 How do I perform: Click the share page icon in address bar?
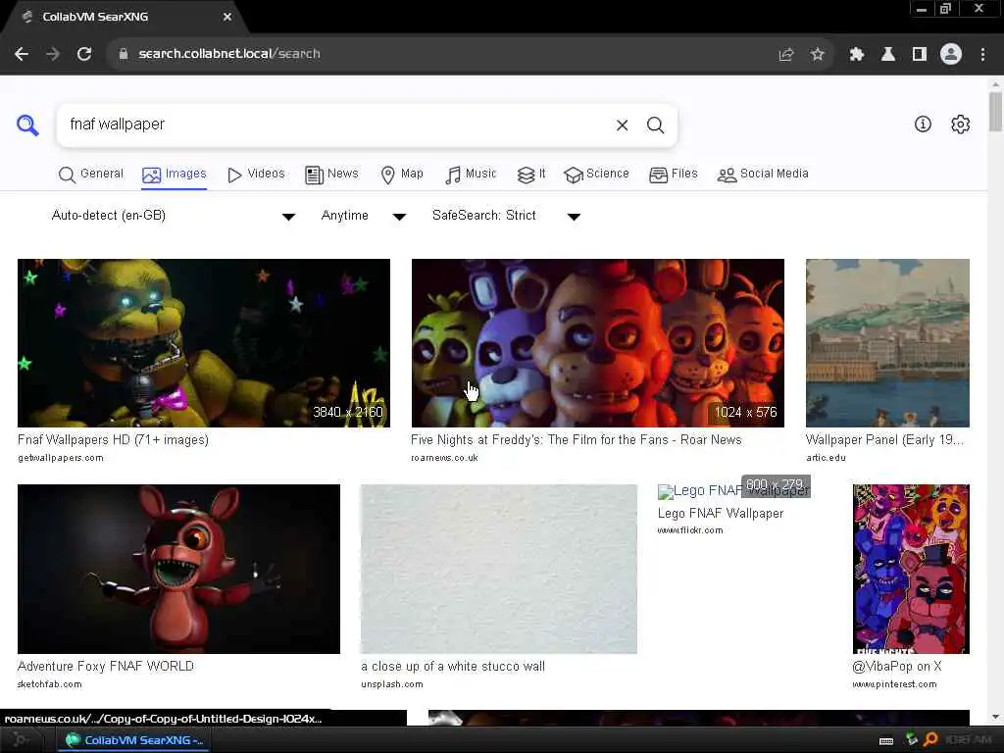coord(786,55)
